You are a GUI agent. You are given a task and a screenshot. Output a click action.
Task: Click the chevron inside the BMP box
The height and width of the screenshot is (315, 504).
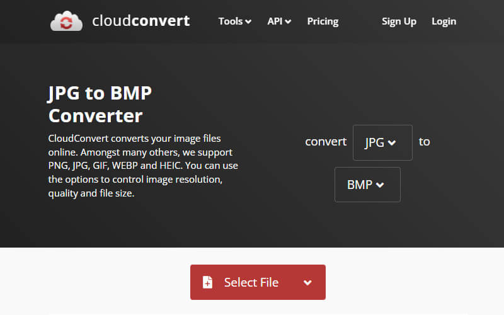click(379, 185)
